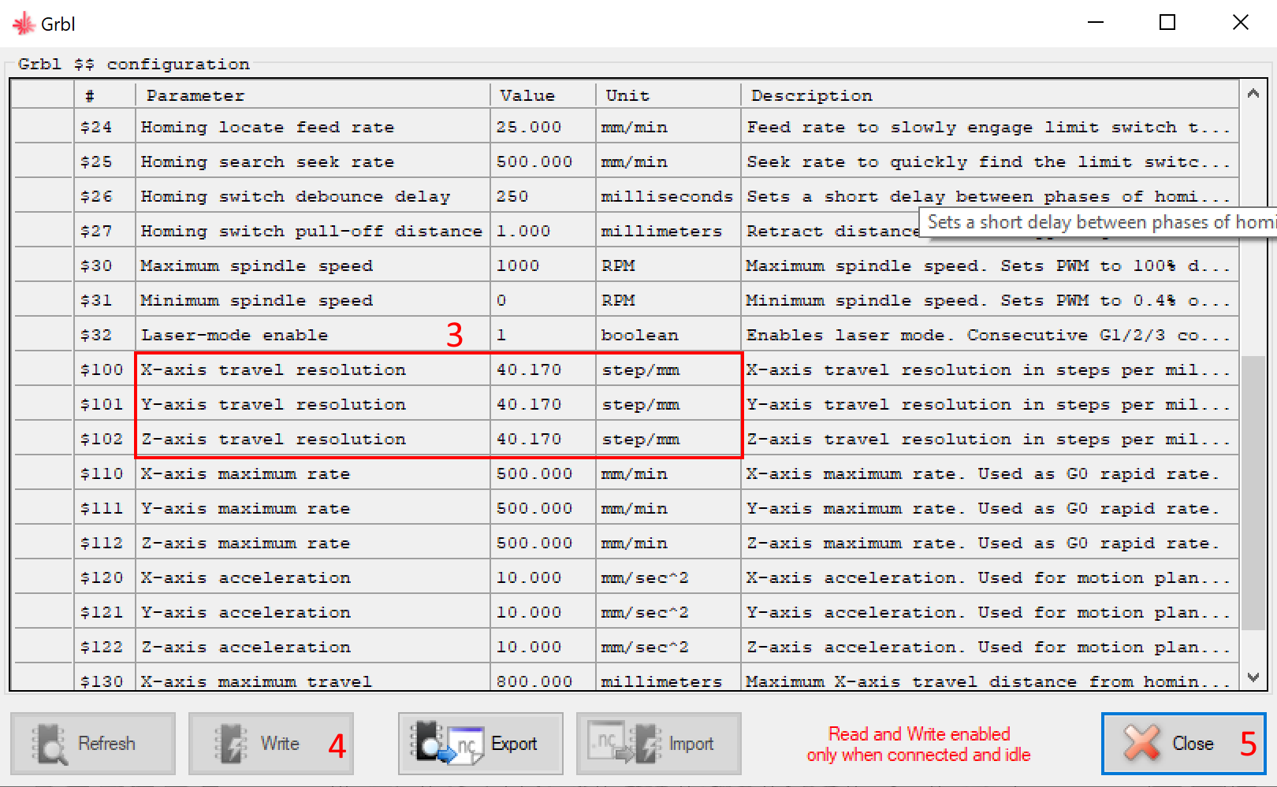Click the step/mm unit in the $102 row

click(668, 439)
